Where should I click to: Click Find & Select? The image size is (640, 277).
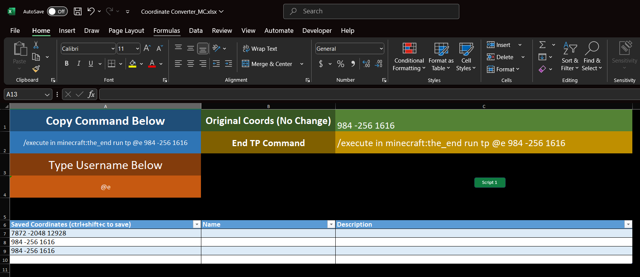(x=592, y=57)
